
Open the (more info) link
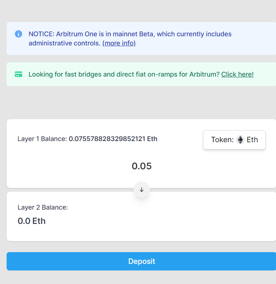click(119, 43)
